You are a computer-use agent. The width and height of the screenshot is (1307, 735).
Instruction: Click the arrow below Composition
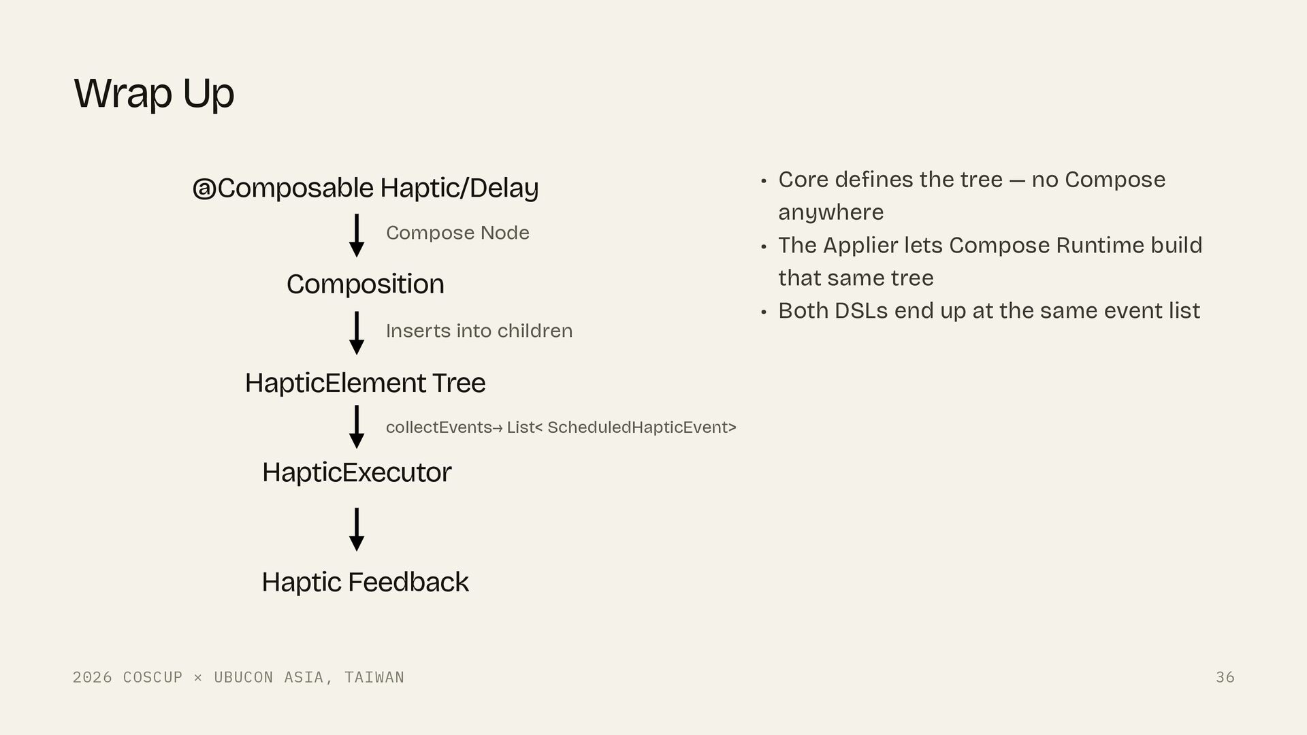tap(356, 333)
